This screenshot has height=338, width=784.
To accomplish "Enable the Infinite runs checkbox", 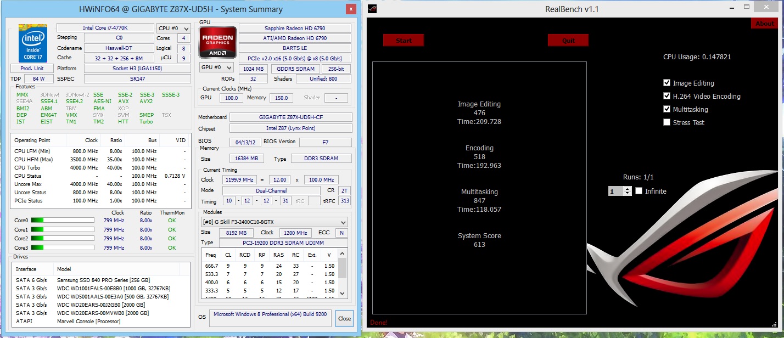I will 639,191.
